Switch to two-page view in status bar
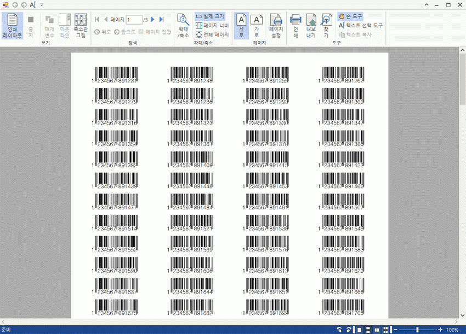466x334 pixels. point(377,330)
